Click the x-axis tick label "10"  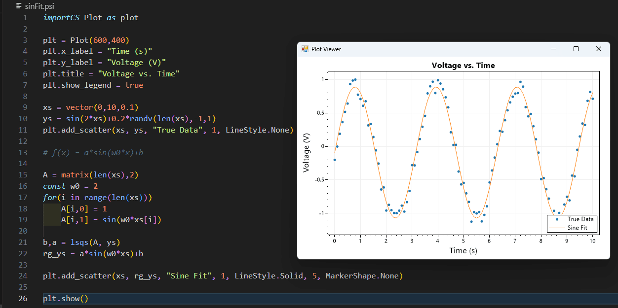coord(592,241)
